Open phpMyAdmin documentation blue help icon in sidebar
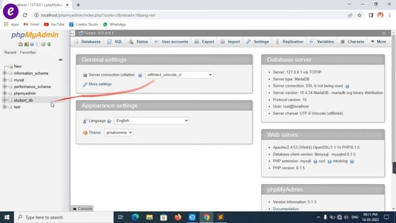This screenshot has width=396, height=223. click(x=32, y=44)
